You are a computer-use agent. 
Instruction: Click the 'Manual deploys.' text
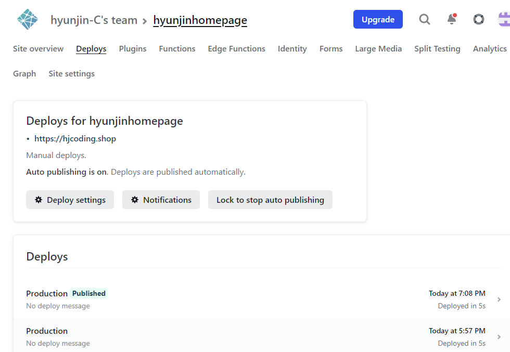coord(56,155)
